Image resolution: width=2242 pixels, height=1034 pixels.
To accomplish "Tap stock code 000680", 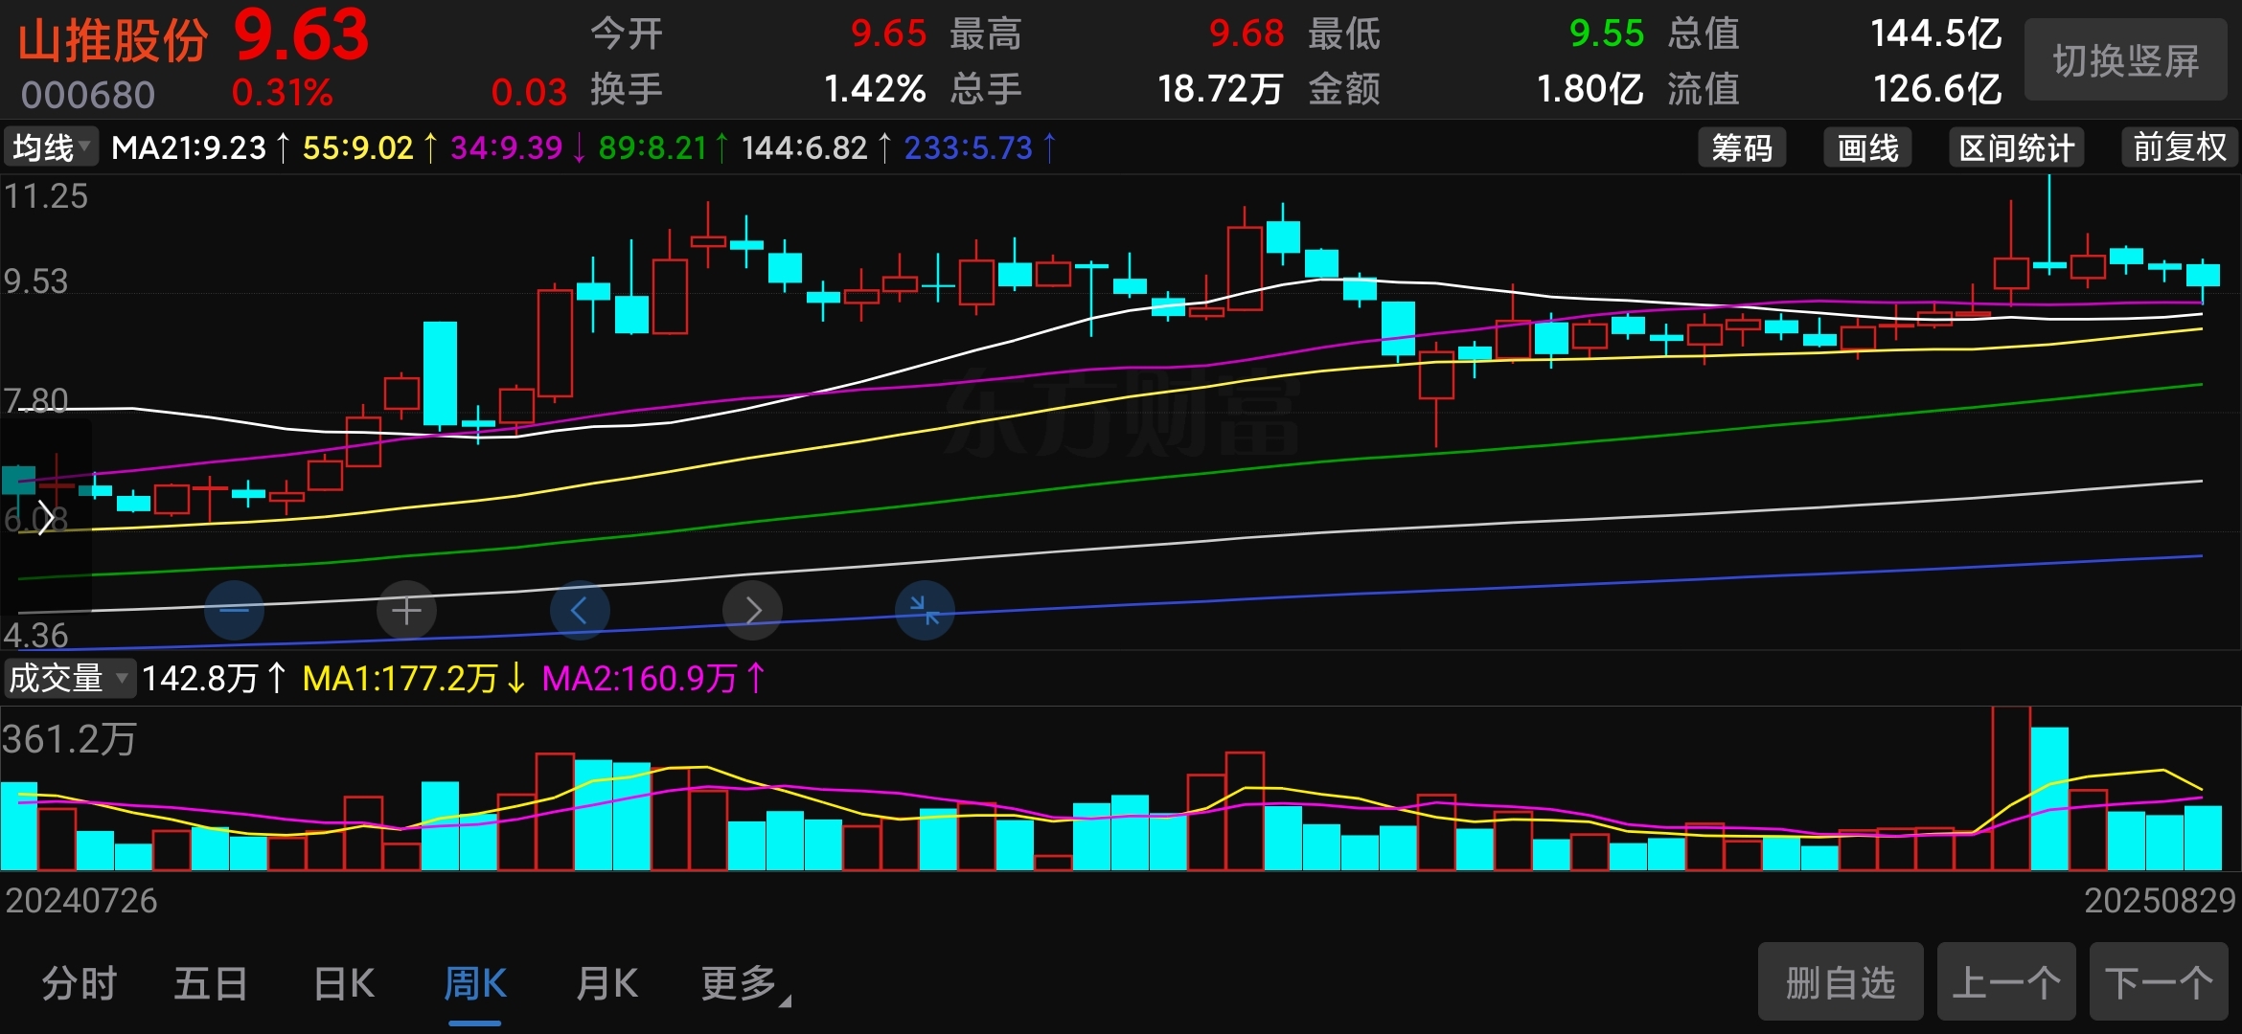I will point(88,95).
